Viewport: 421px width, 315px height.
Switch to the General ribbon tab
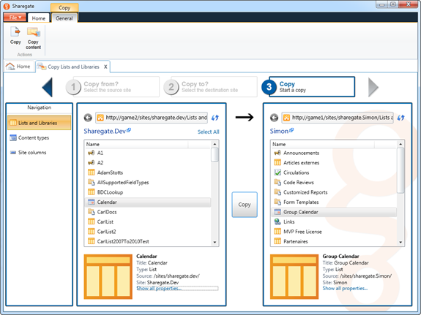click(x=64, y=18)
